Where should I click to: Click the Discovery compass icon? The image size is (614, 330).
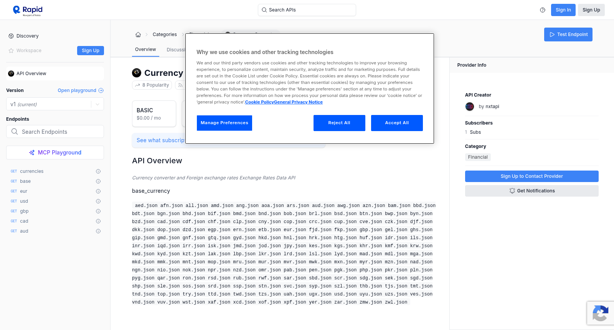pos(11,36)
